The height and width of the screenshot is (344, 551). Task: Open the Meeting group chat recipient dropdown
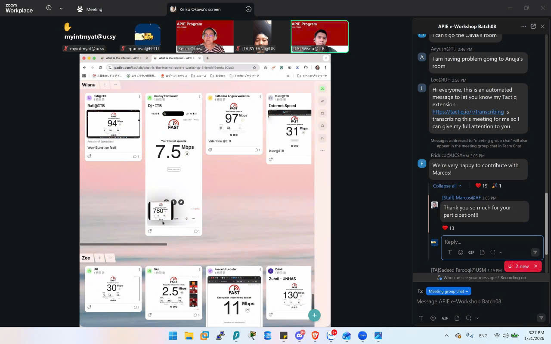449,291
